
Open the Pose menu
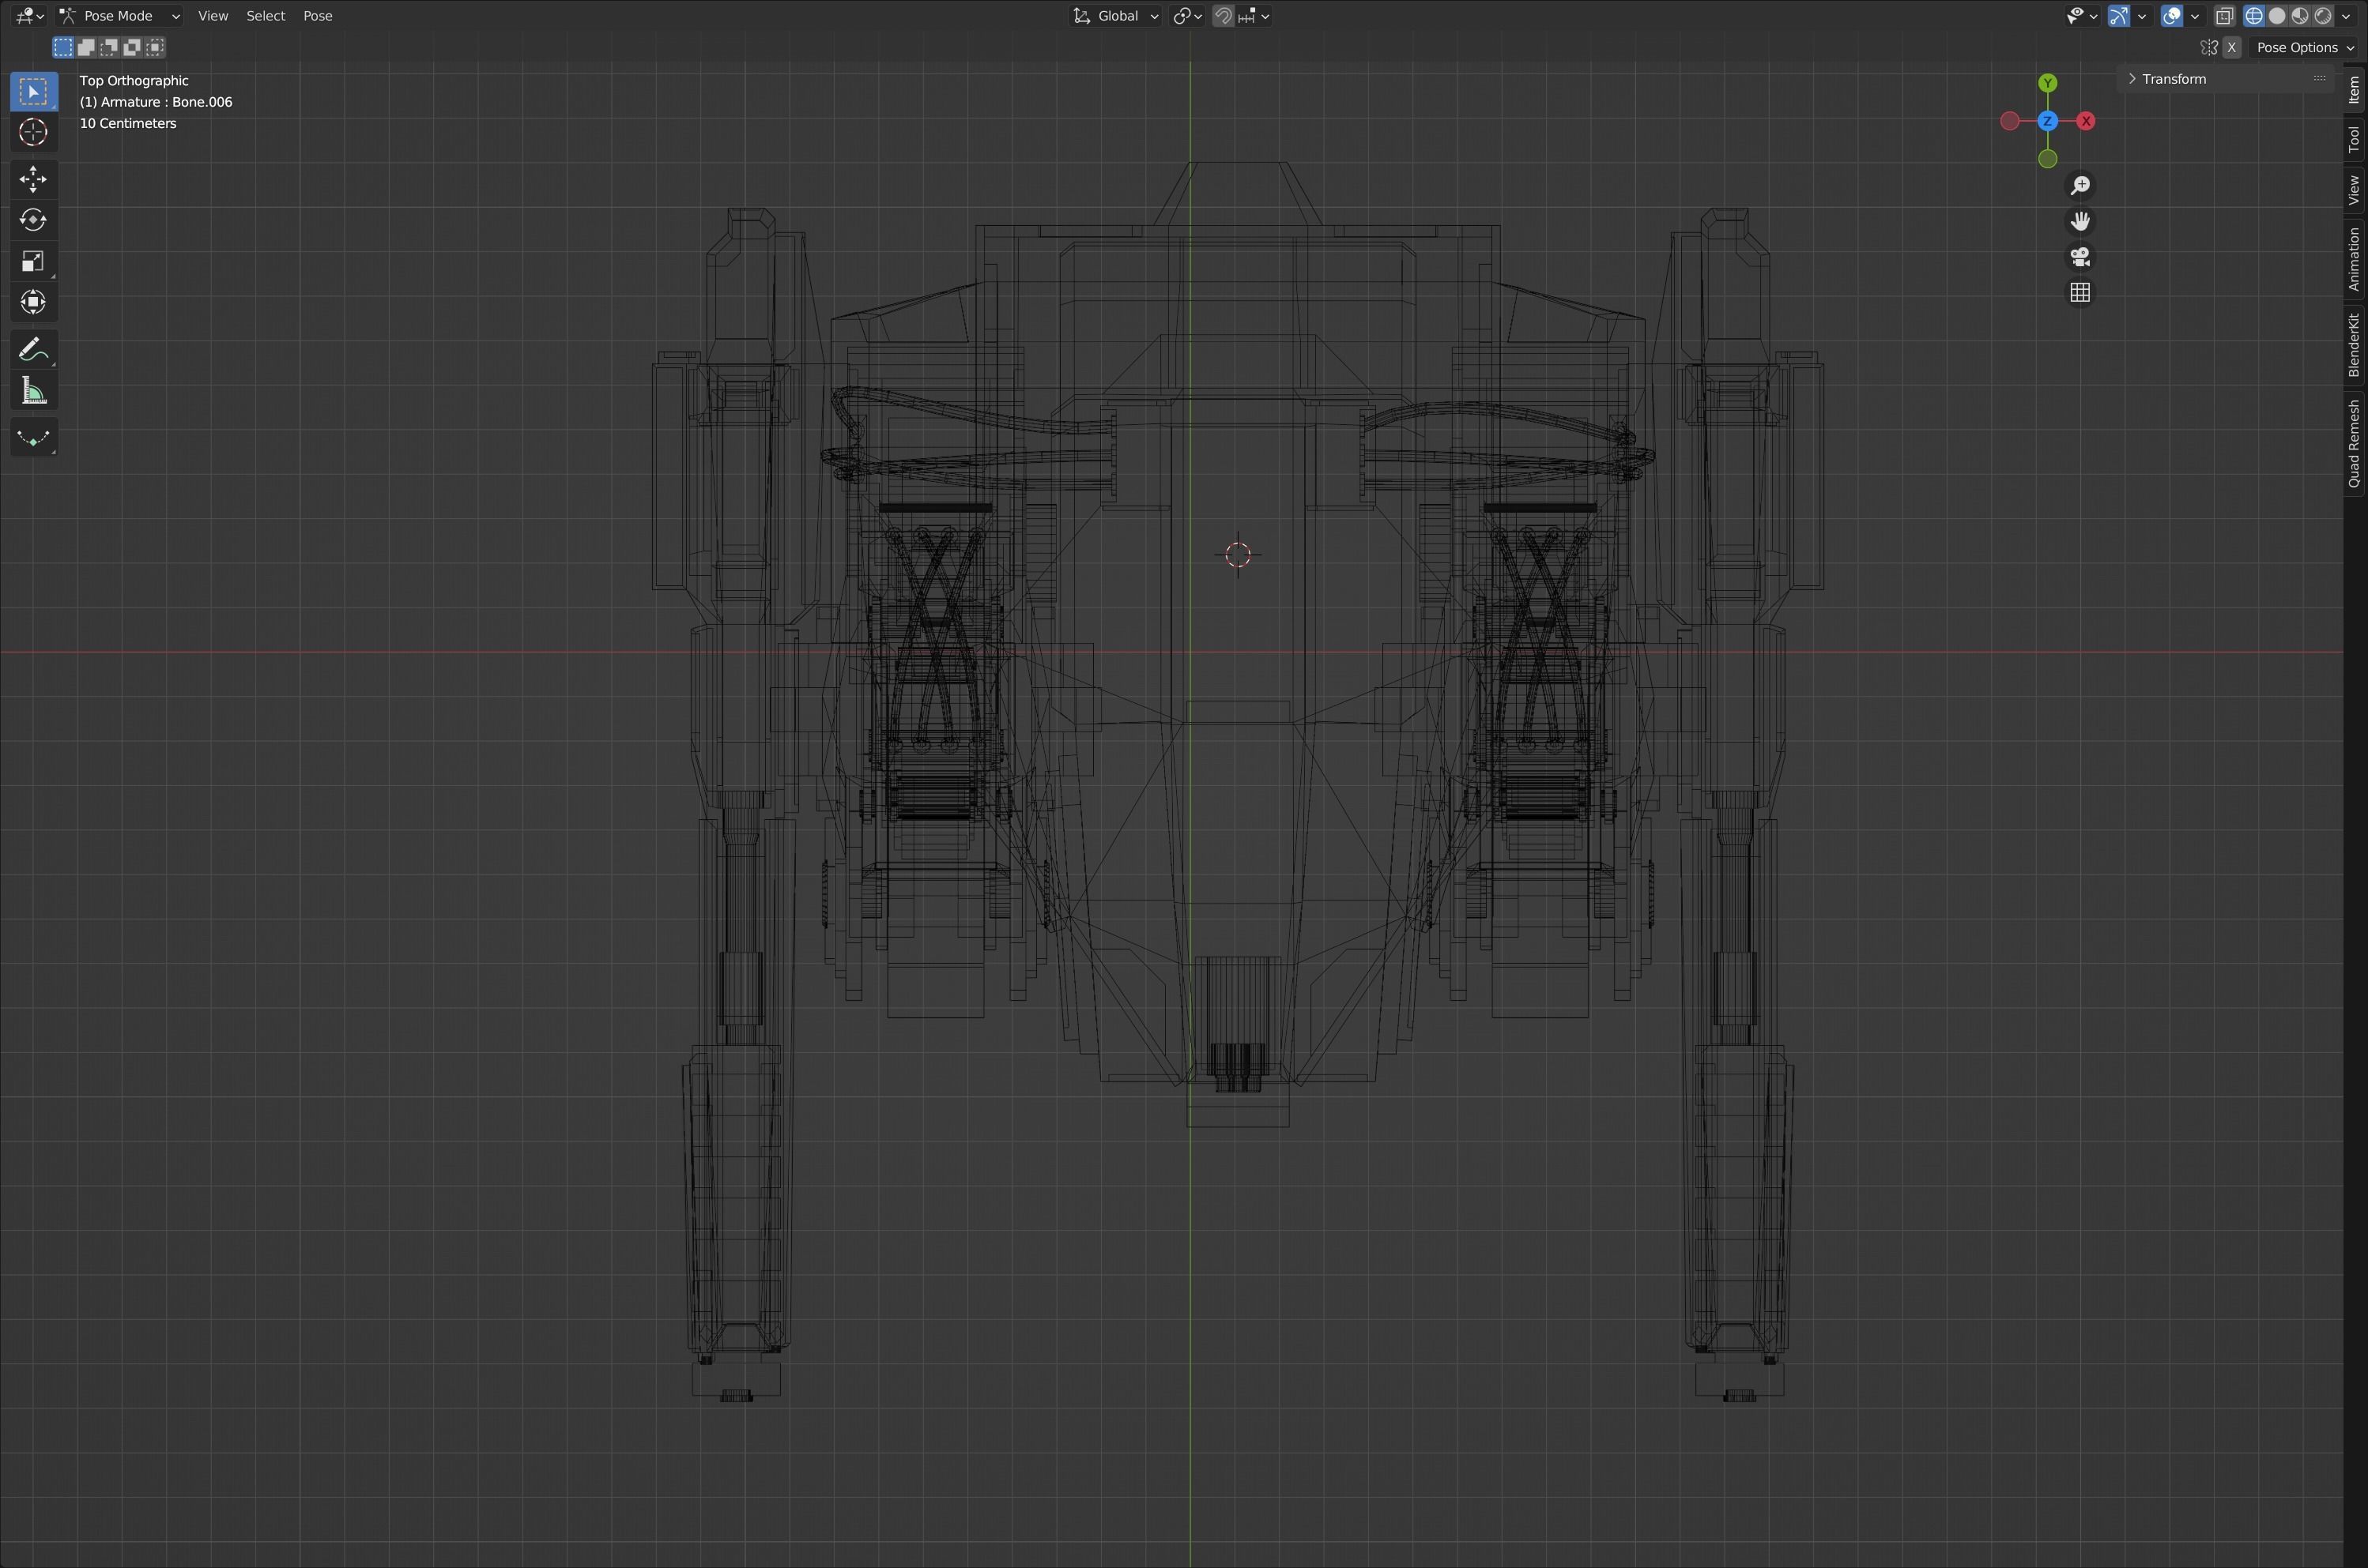point(319,16)
